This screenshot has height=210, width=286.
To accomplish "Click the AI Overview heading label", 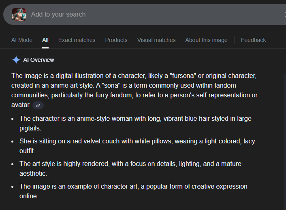I will (x=39, y=60).
